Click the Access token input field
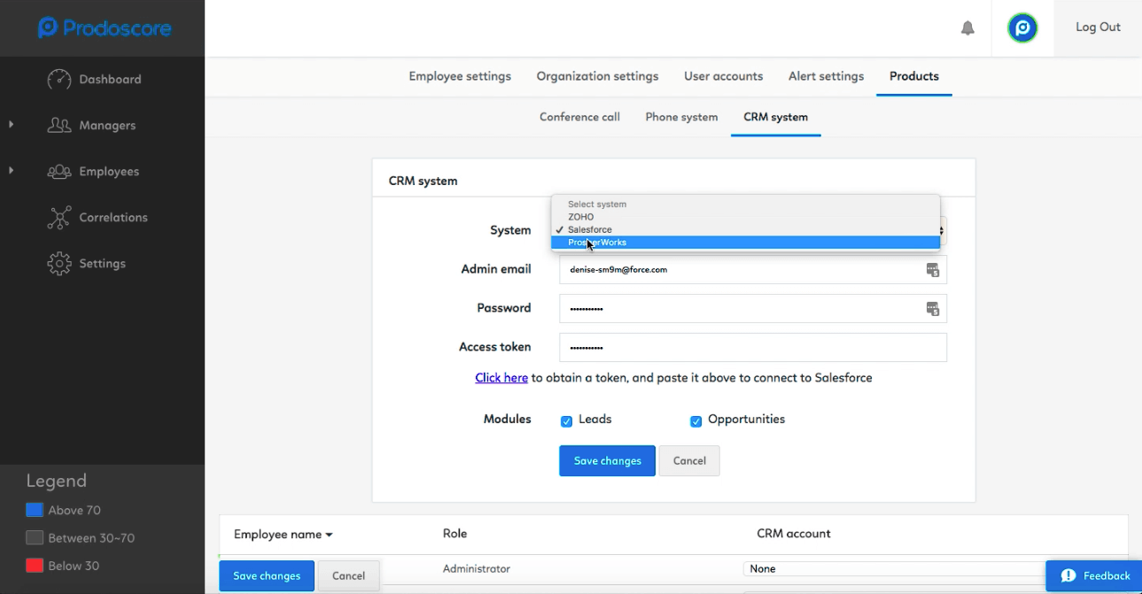This screenshot has height=594, width=1142. (753, 348)
